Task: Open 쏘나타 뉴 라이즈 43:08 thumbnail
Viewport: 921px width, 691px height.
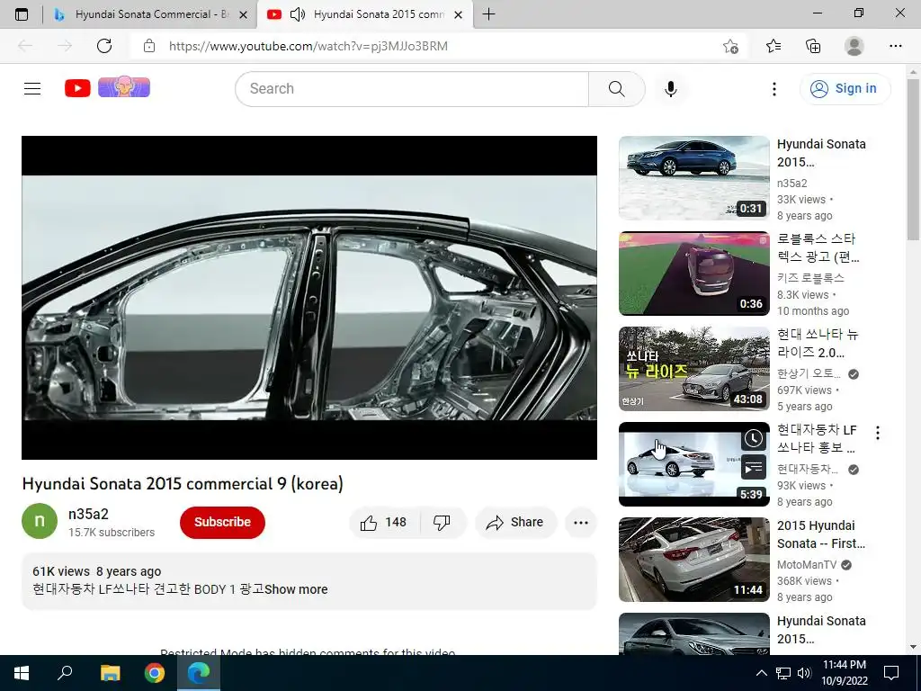Action: tap(693, 368)
